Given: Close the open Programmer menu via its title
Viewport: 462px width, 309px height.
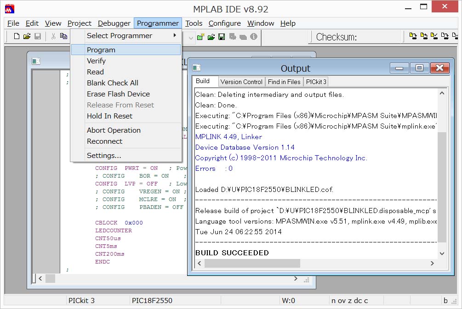Looking at the screenshot, I should (x=158, y=23).
